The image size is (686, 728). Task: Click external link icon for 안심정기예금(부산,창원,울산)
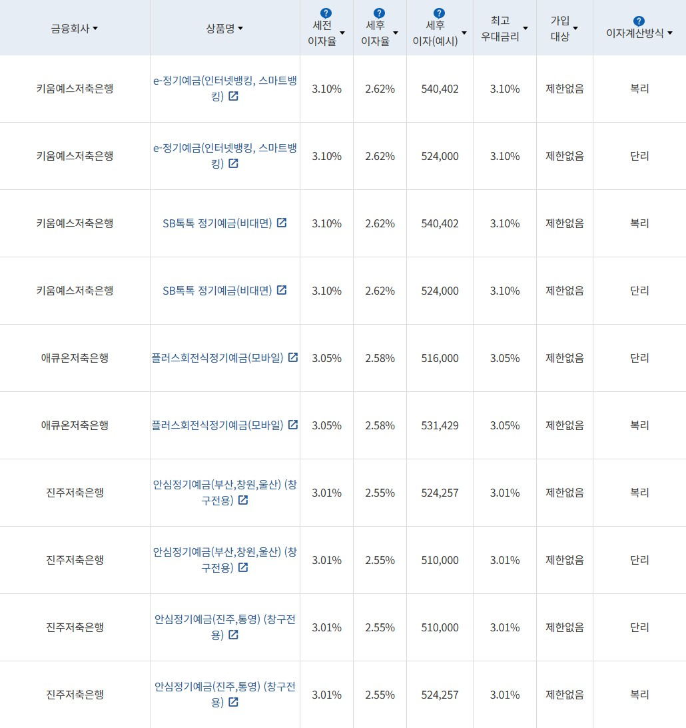tap(242, 499)
